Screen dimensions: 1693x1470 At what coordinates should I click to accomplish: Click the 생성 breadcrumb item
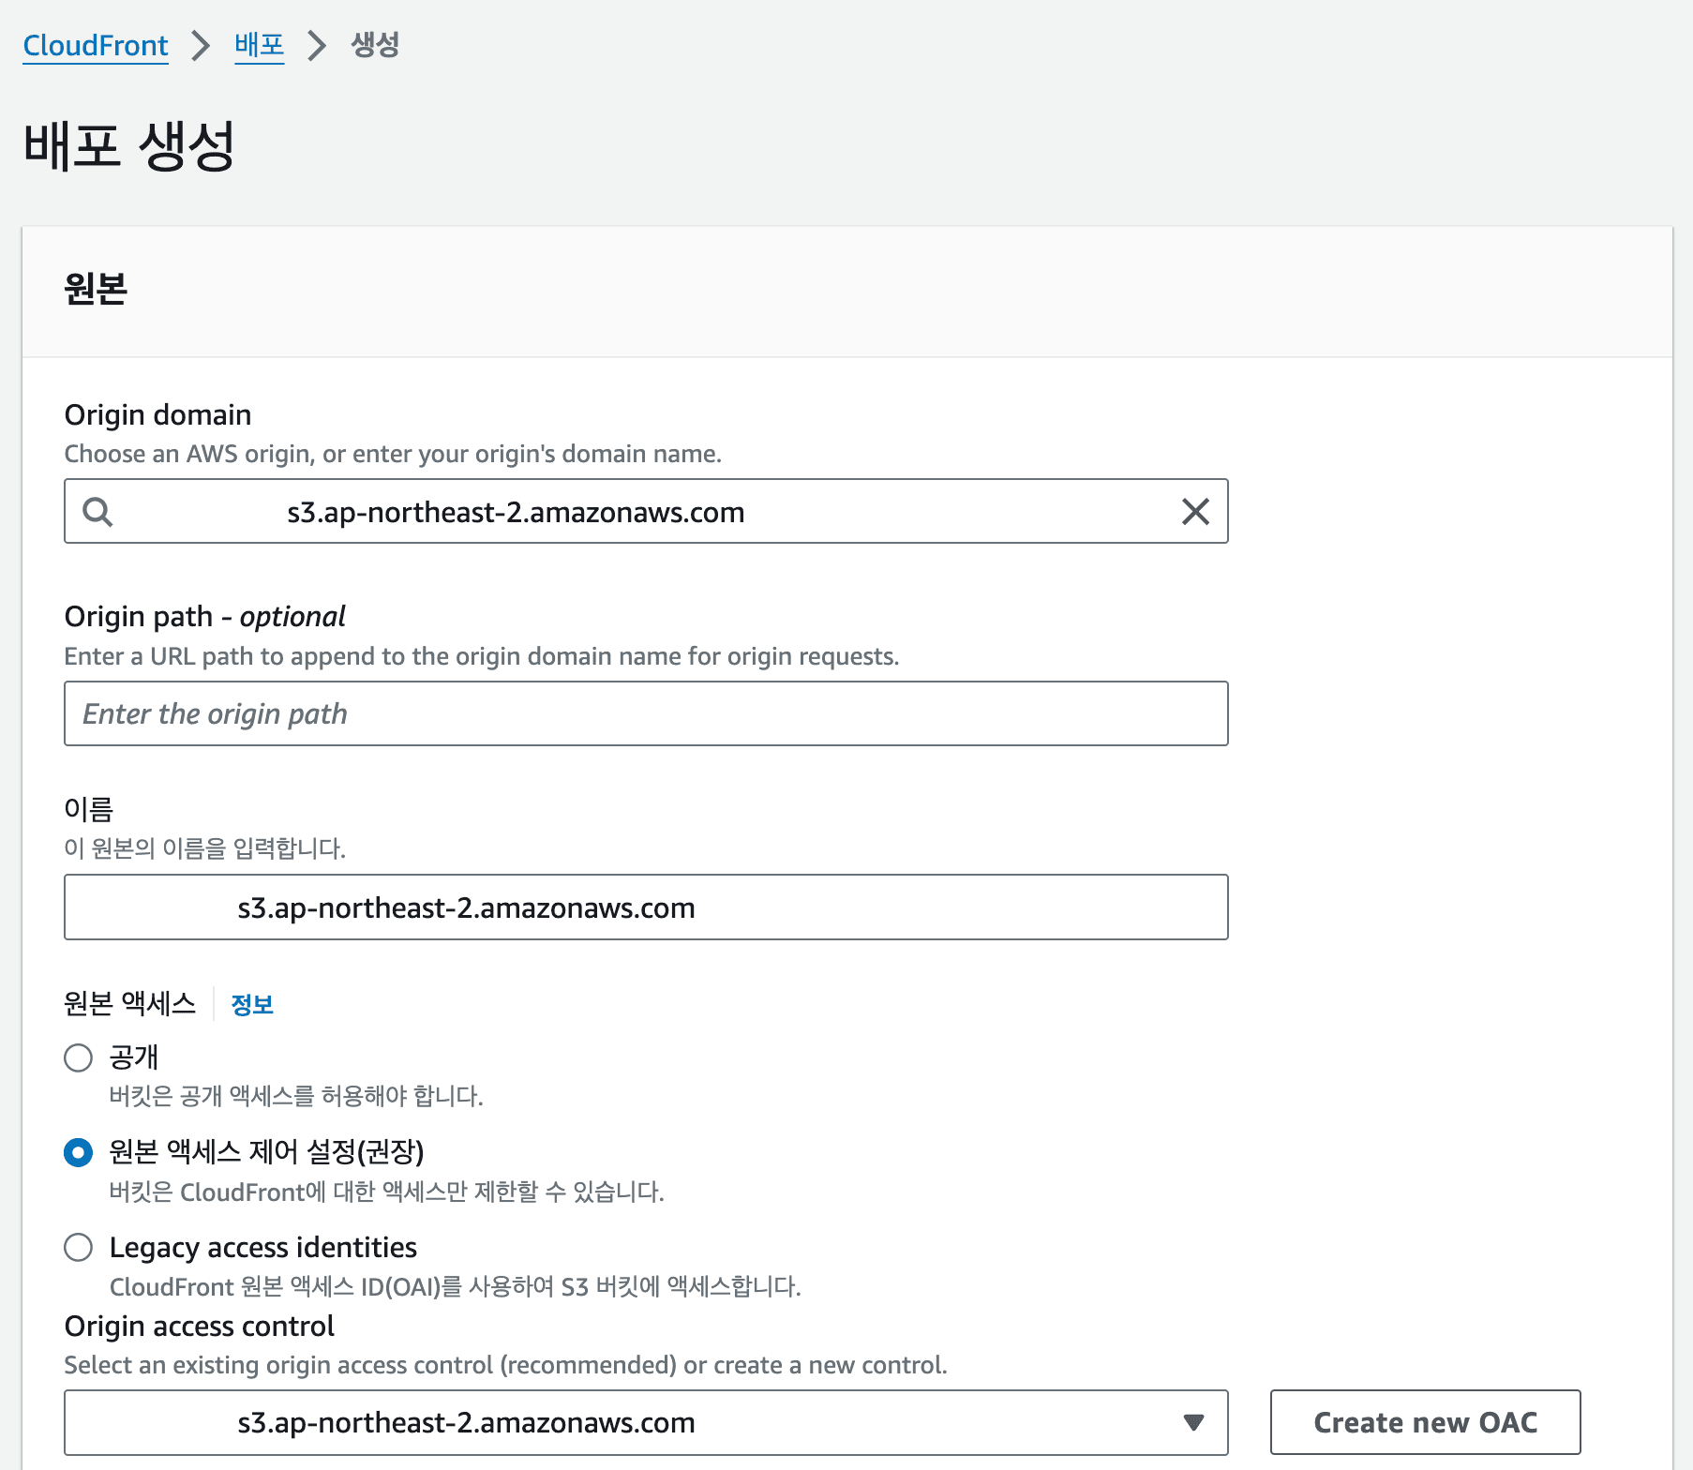(375, 45)
